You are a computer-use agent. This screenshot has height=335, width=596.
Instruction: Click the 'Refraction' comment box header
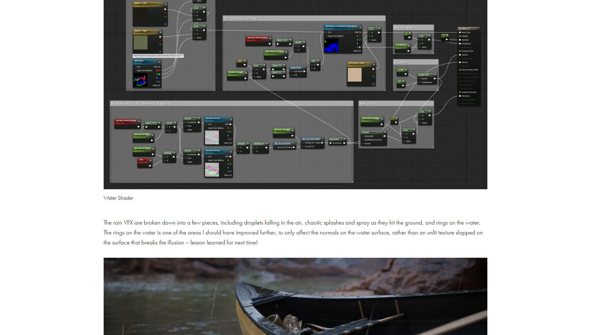coord(396,103)
